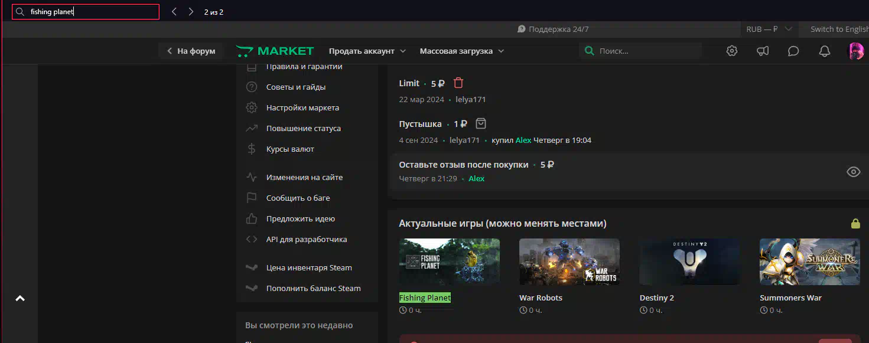Open the Продать аккаунт menu
Viewport: 869px width, 343px height.
[367, 51]
